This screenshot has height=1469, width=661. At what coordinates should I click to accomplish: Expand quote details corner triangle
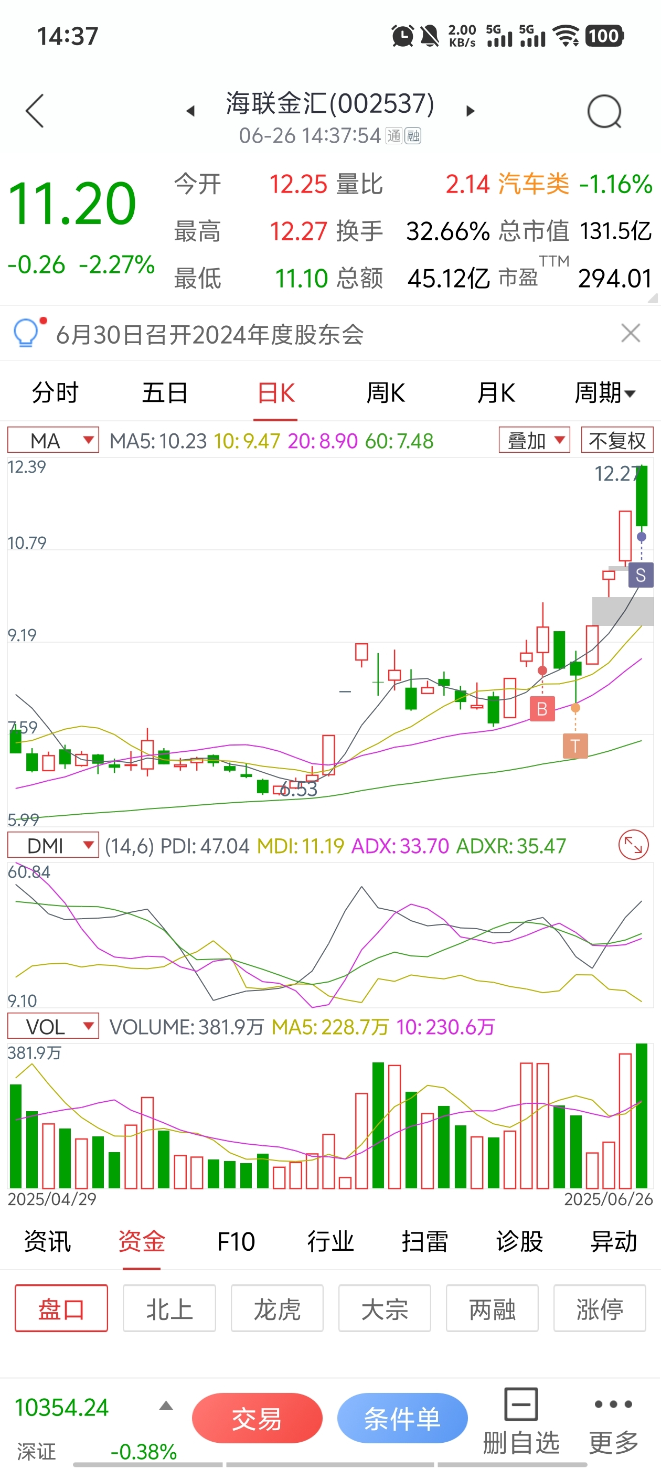[653, 297]
